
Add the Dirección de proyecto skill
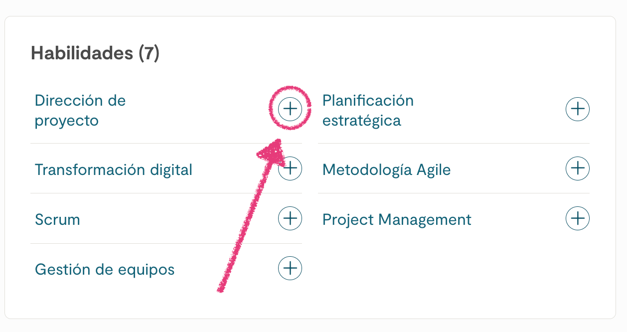pyautogui.click(x=290, y=109)
